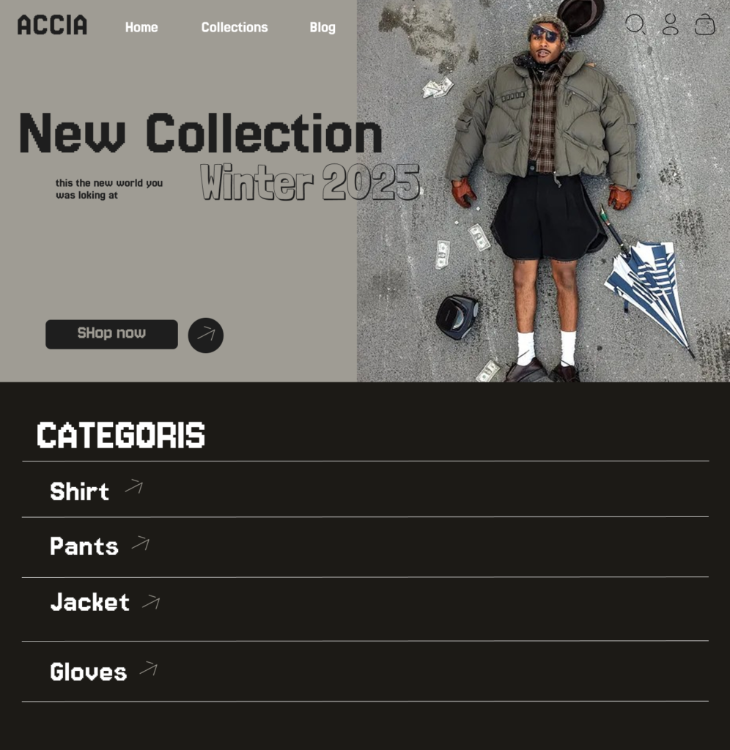Click the arrow icon next to Pants
730x750 pixels.
click(x=141, y=543)
